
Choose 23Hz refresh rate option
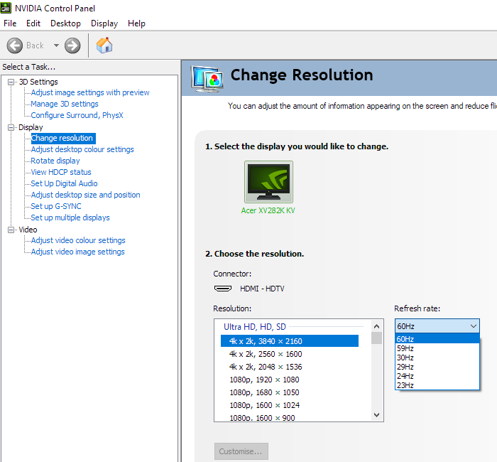tap(437, 385)
